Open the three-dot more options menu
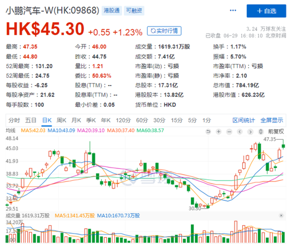The image size is (287, 244). tap(233, 10)
